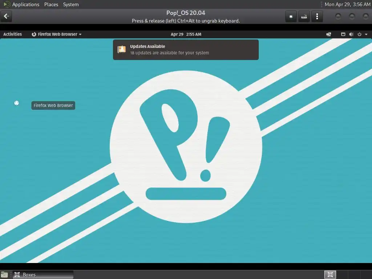372x279 pixels.
Task: Click the Firefox Web Browser tooltip label
Action: pyautogui.click(x=53, y=105)
